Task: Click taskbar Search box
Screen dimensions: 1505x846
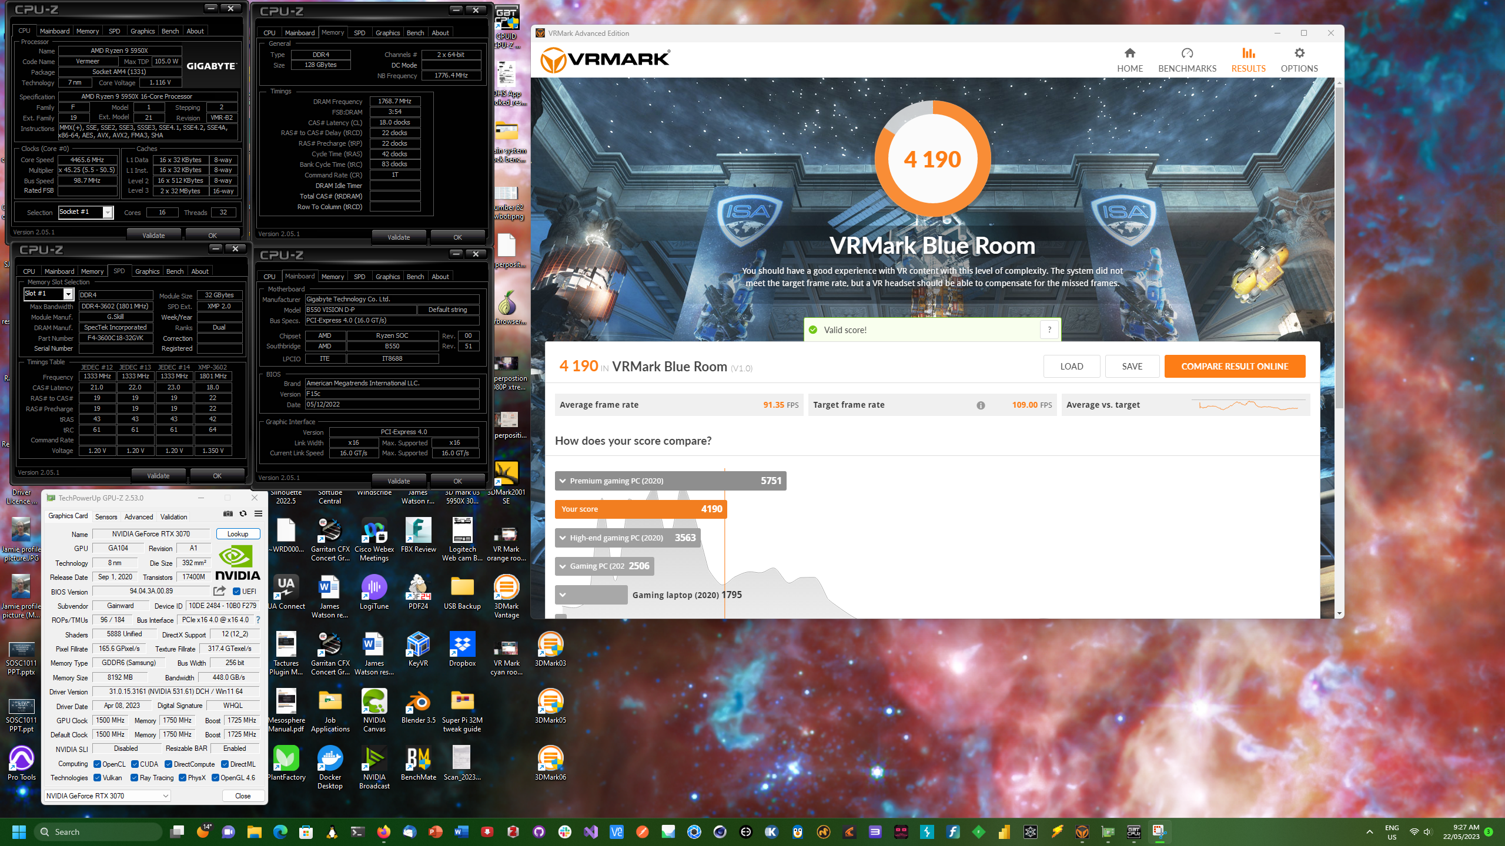Action: pos(99,832)
